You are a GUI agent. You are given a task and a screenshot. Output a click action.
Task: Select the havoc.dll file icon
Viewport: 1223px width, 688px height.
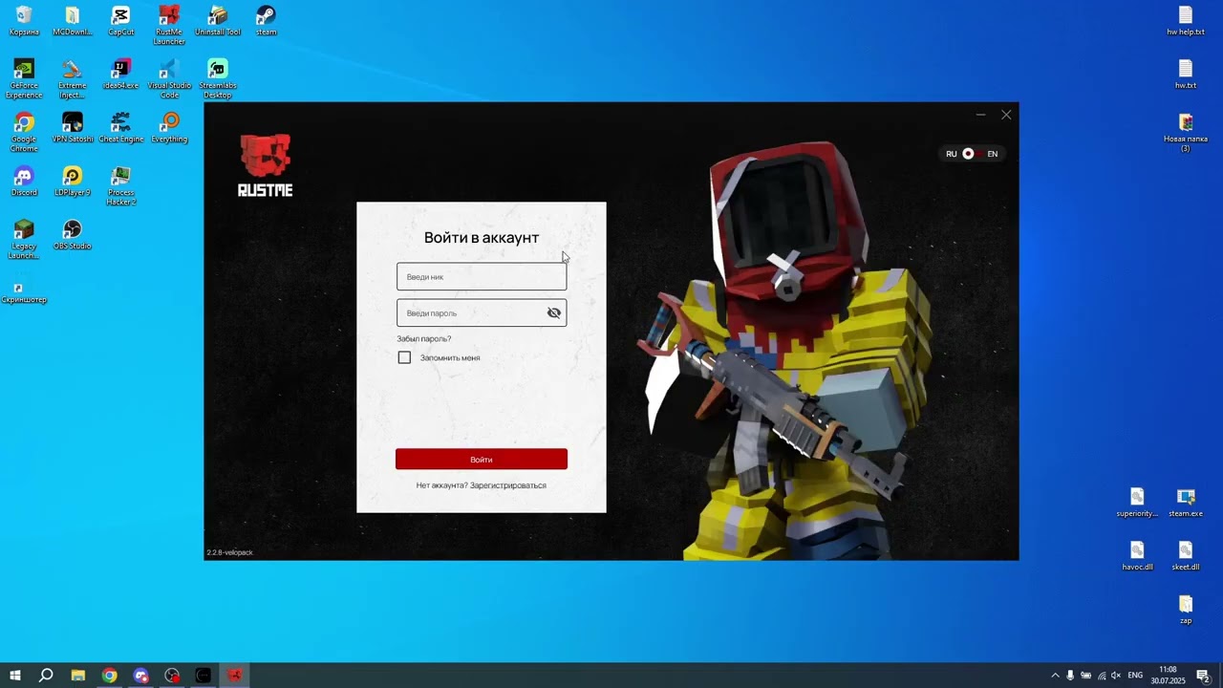point(1137,556)
